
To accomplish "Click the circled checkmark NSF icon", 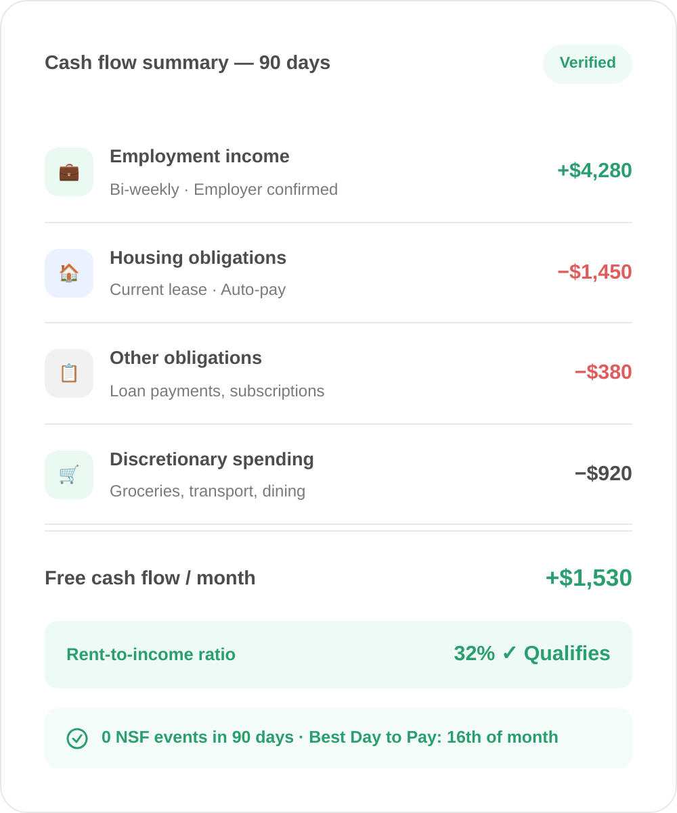I will pos(77,738).
